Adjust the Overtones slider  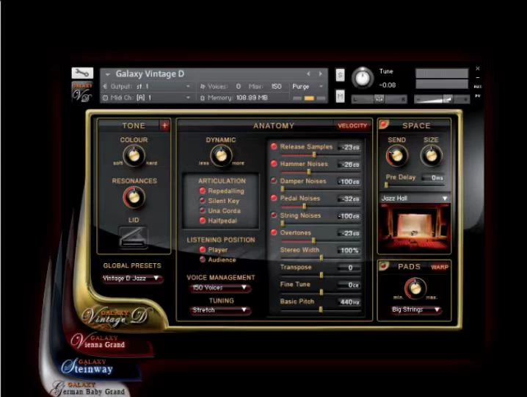(313, 240)
